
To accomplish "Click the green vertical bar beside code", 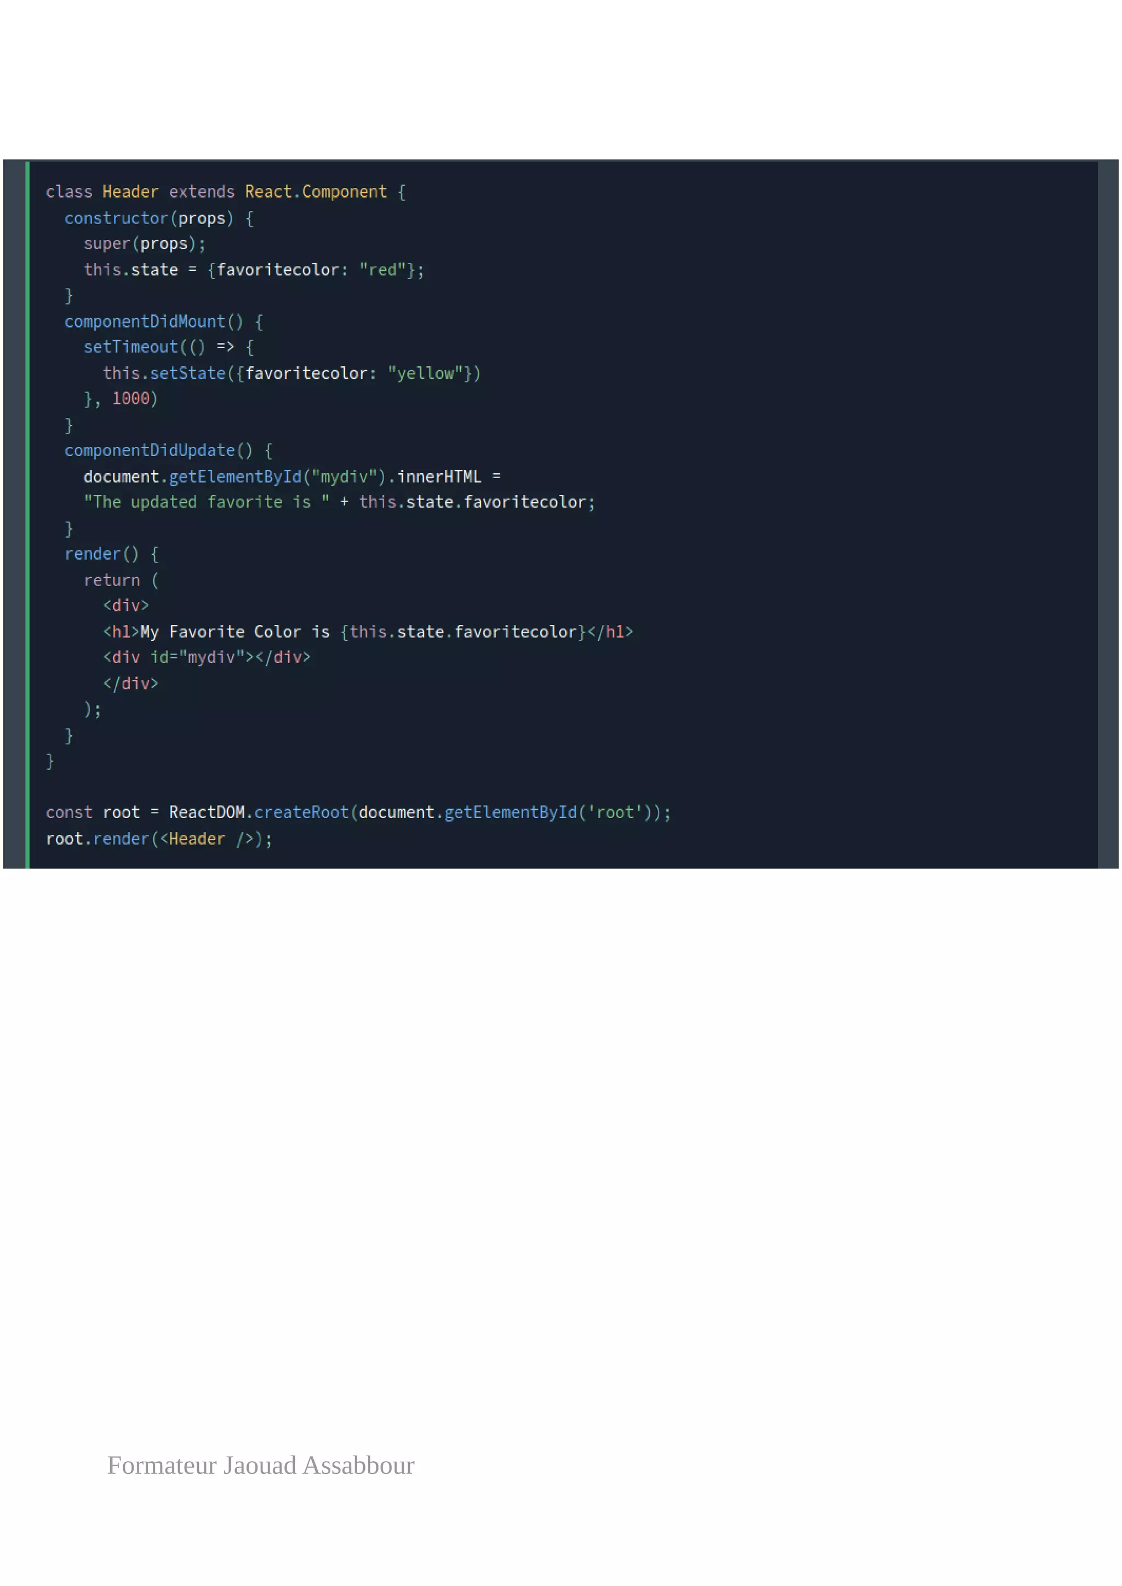I will point(27,515).
